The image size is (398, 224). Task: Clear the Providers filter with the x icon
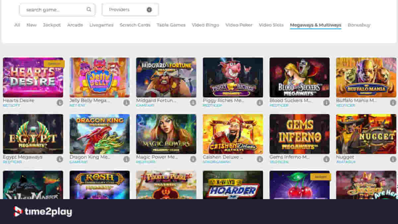click(149, 10)
